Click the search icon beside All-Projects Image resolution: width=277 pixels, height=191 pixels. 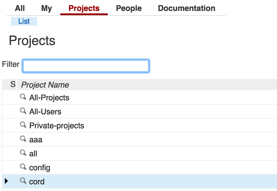(23, 97)
